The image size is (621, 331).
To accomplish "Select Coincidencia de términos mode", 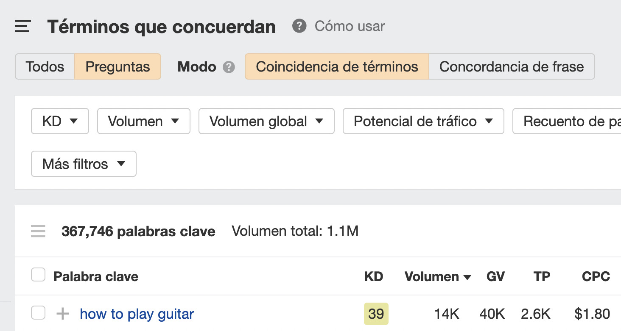I will click(337, 67).
